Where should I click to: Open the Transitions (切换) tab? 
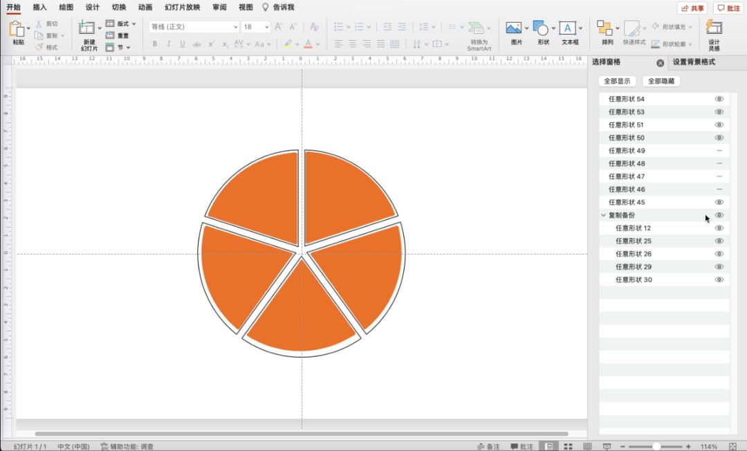point(119,7)
